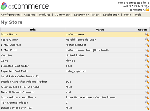150x111 pixels.
Task: Click the Action column header
Action: [142, 30]
